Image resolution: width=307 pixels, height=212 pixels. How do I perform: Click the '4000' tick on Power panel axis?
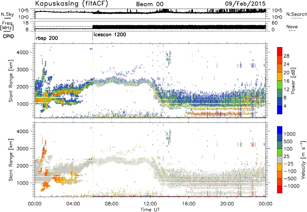tap(22, 52)
